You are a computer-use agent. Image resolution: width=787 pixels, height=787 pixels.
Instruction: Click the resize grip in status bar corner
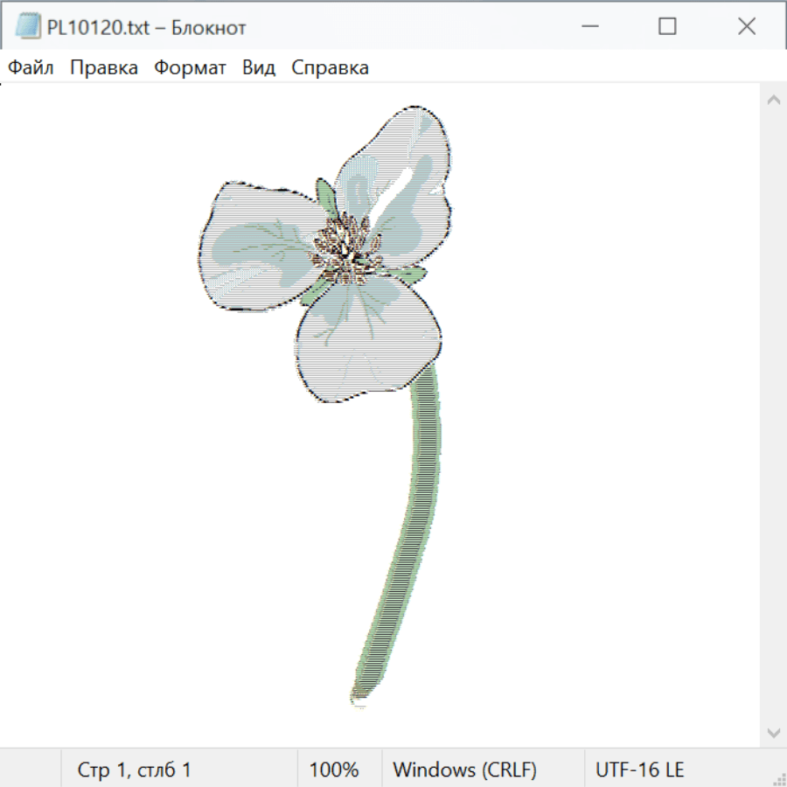[778, 778]
